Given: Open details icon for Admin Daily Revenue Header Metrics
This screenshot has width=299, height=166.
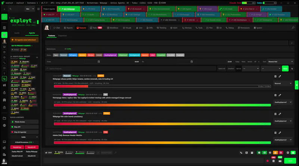Looking at the screenshot, I should [x=275, y=133].
